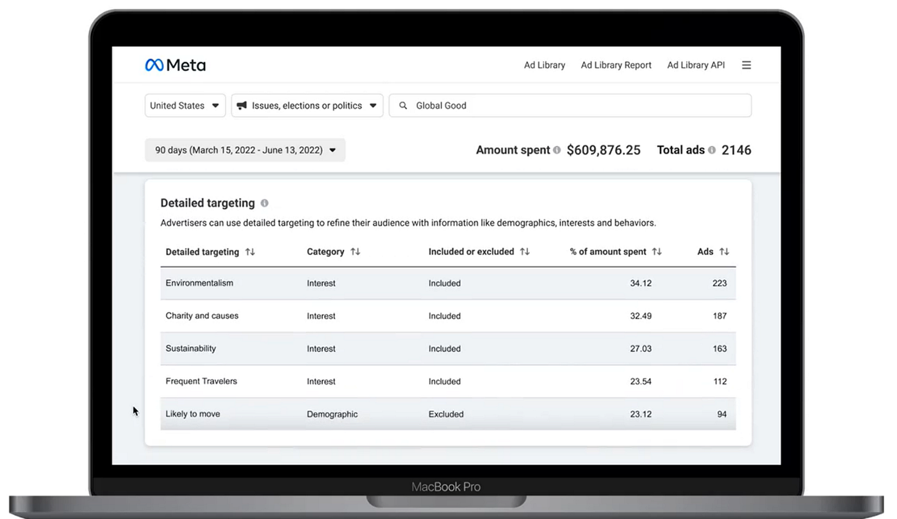Open the hamburger menu icon
Image resolution: width=897 pixels, height=519 pixels.
coord(746,65)
